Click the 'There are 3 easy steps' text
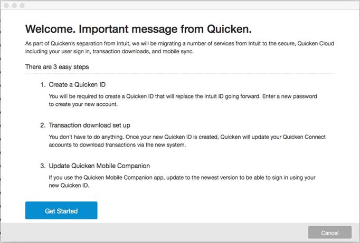 tap(57, 67)
